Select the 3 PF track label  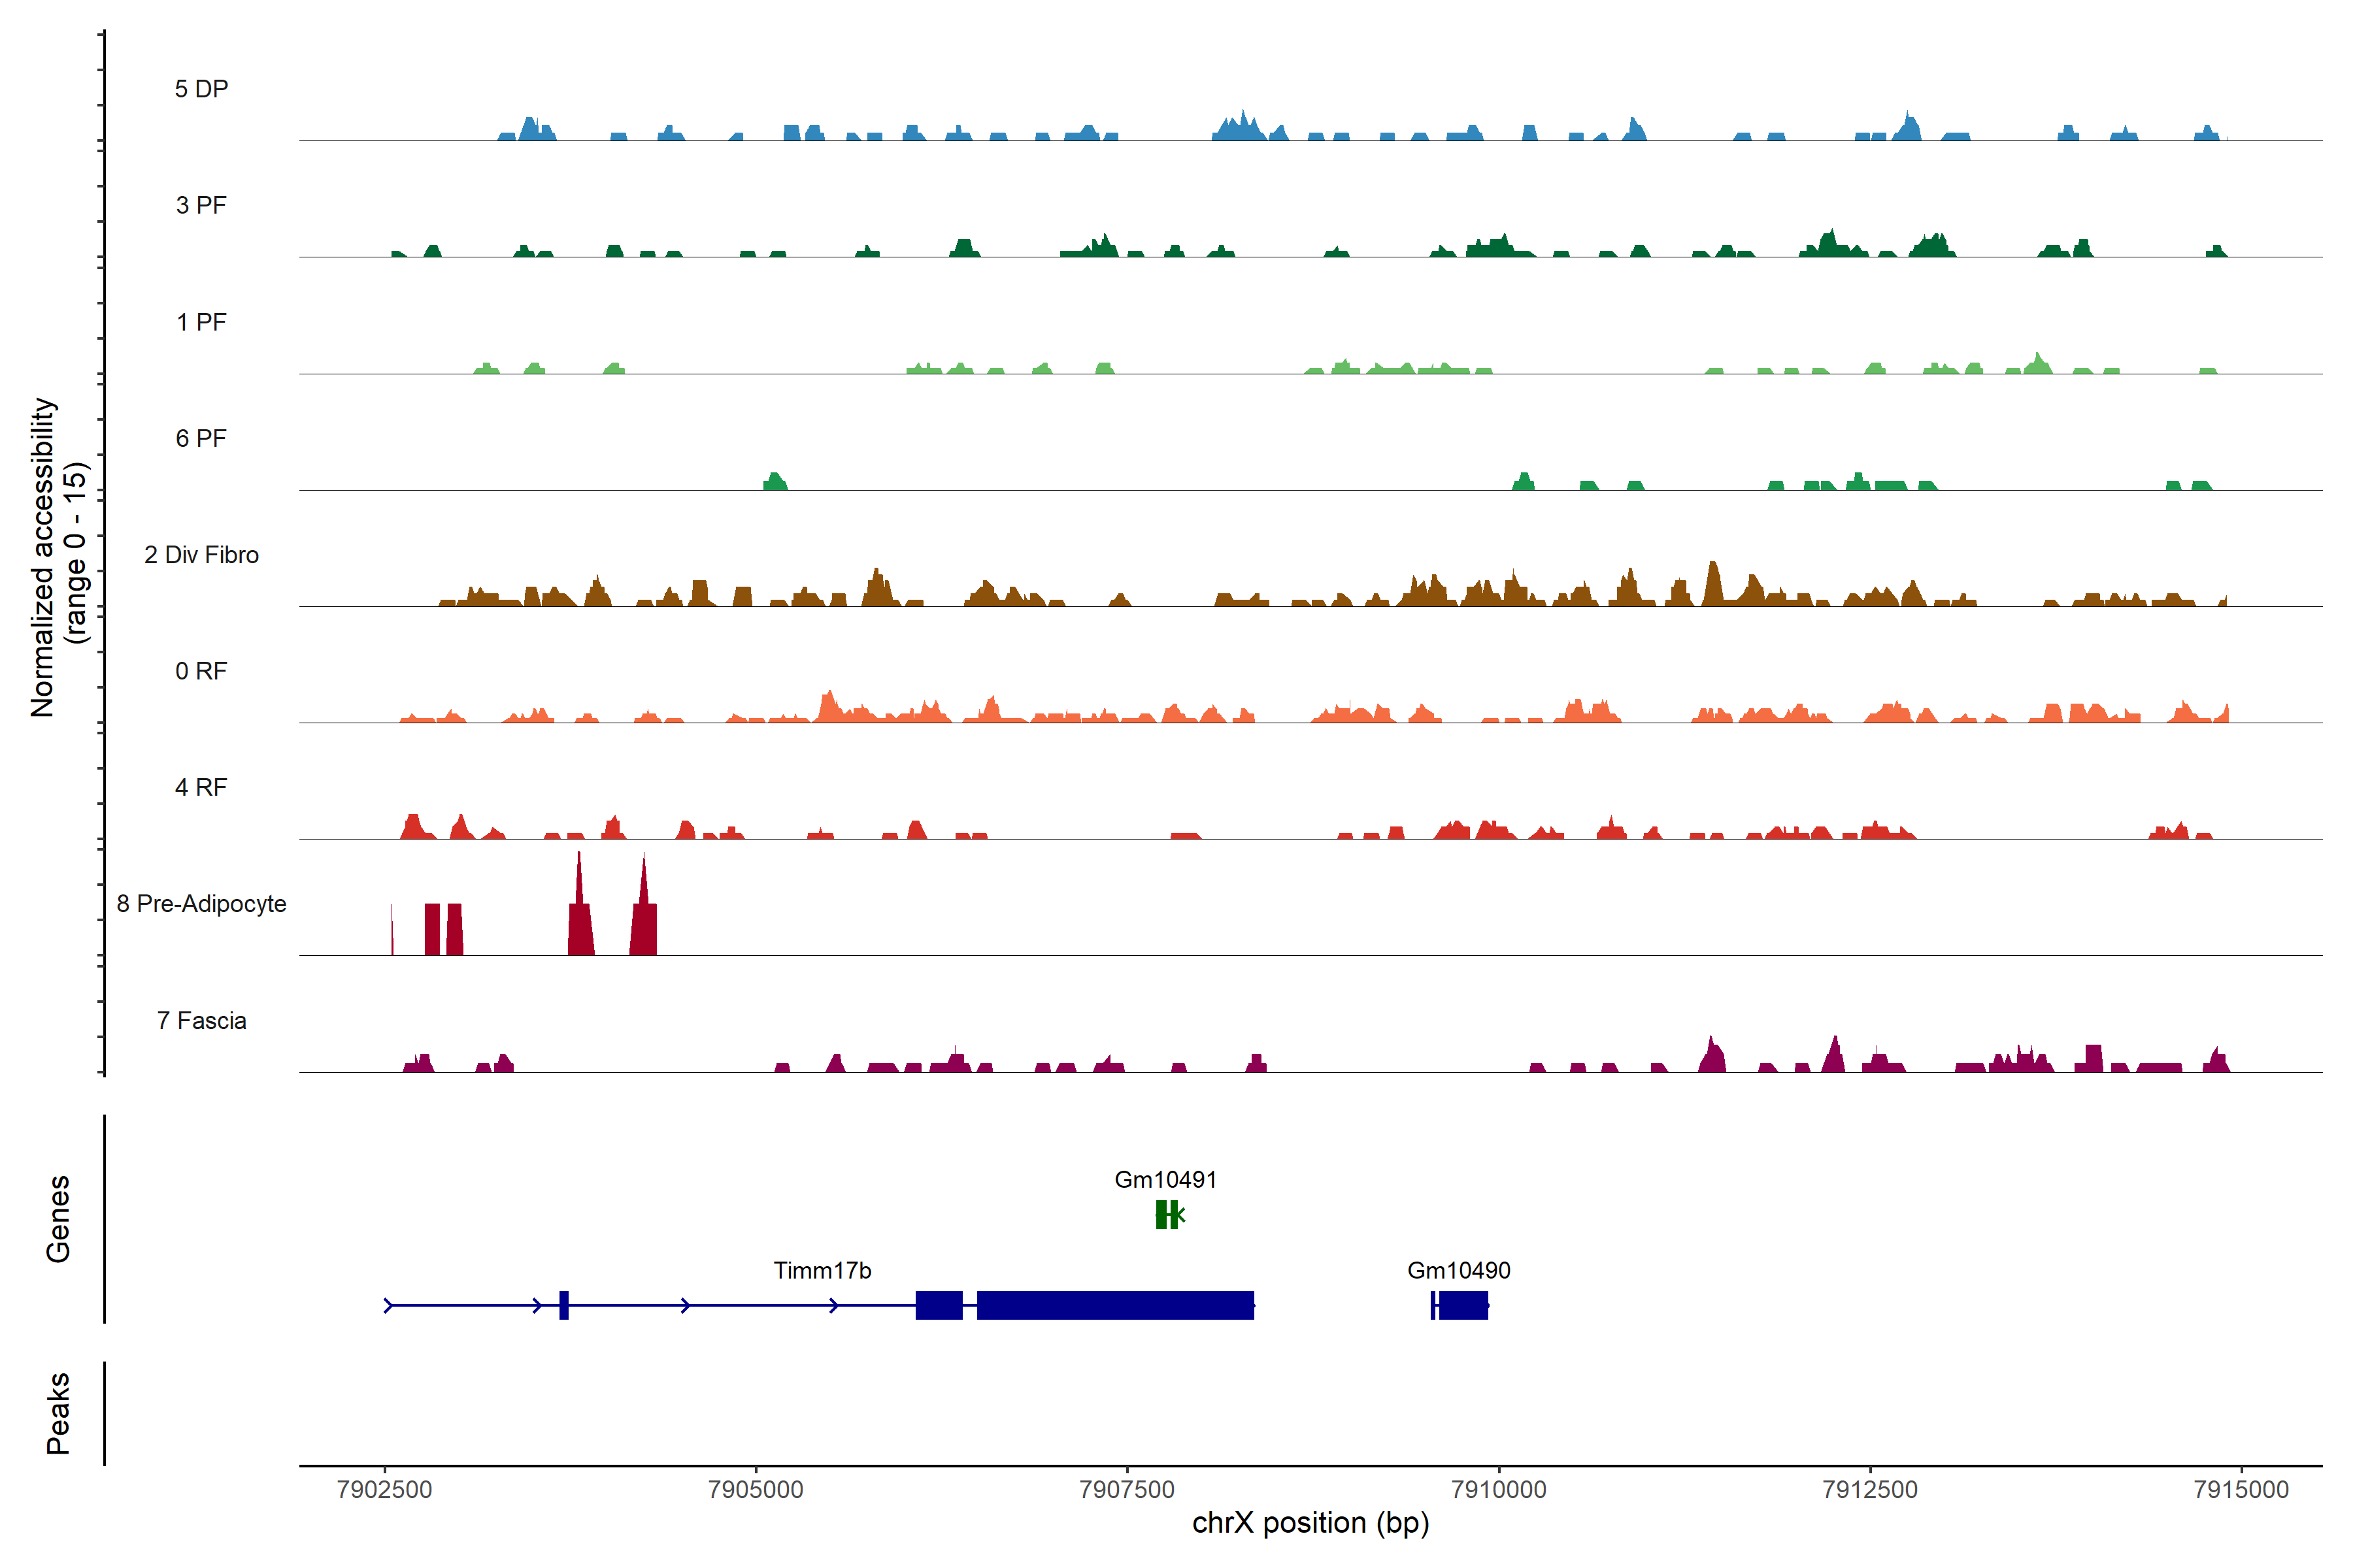tap(201, 205)
